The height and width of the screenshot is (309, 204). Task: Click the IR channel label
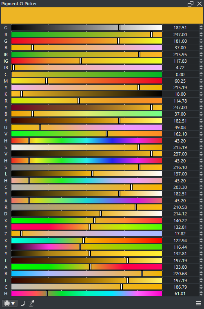coord(6,55)
